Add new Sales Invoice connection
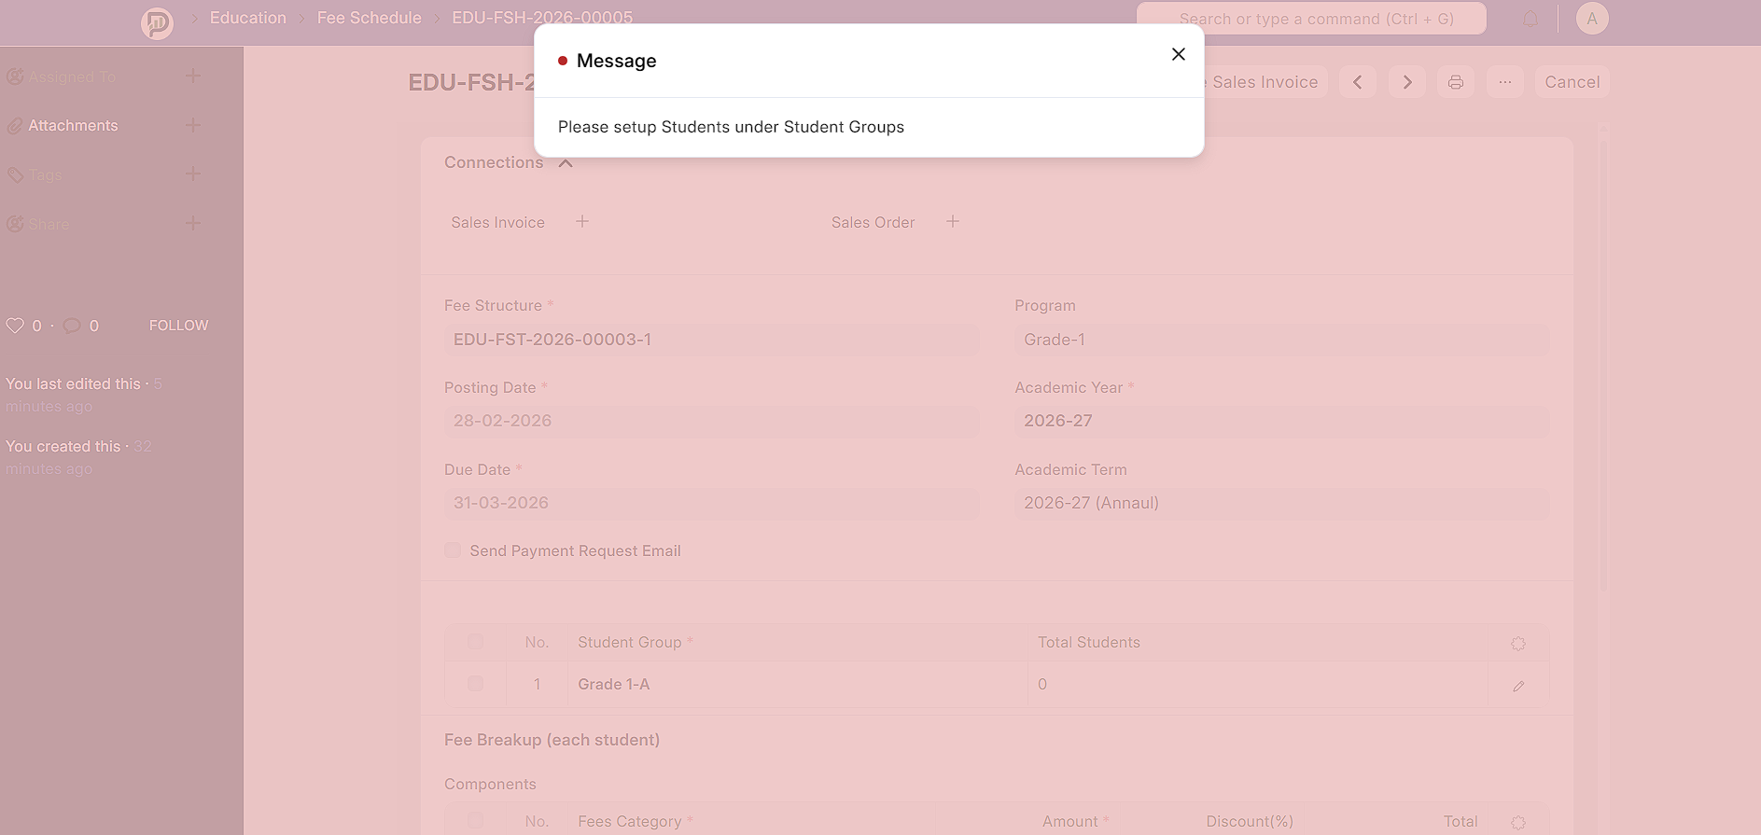The width and height of the screenshot is (1761, 835). pyautogui.click(x=582, y=222)
